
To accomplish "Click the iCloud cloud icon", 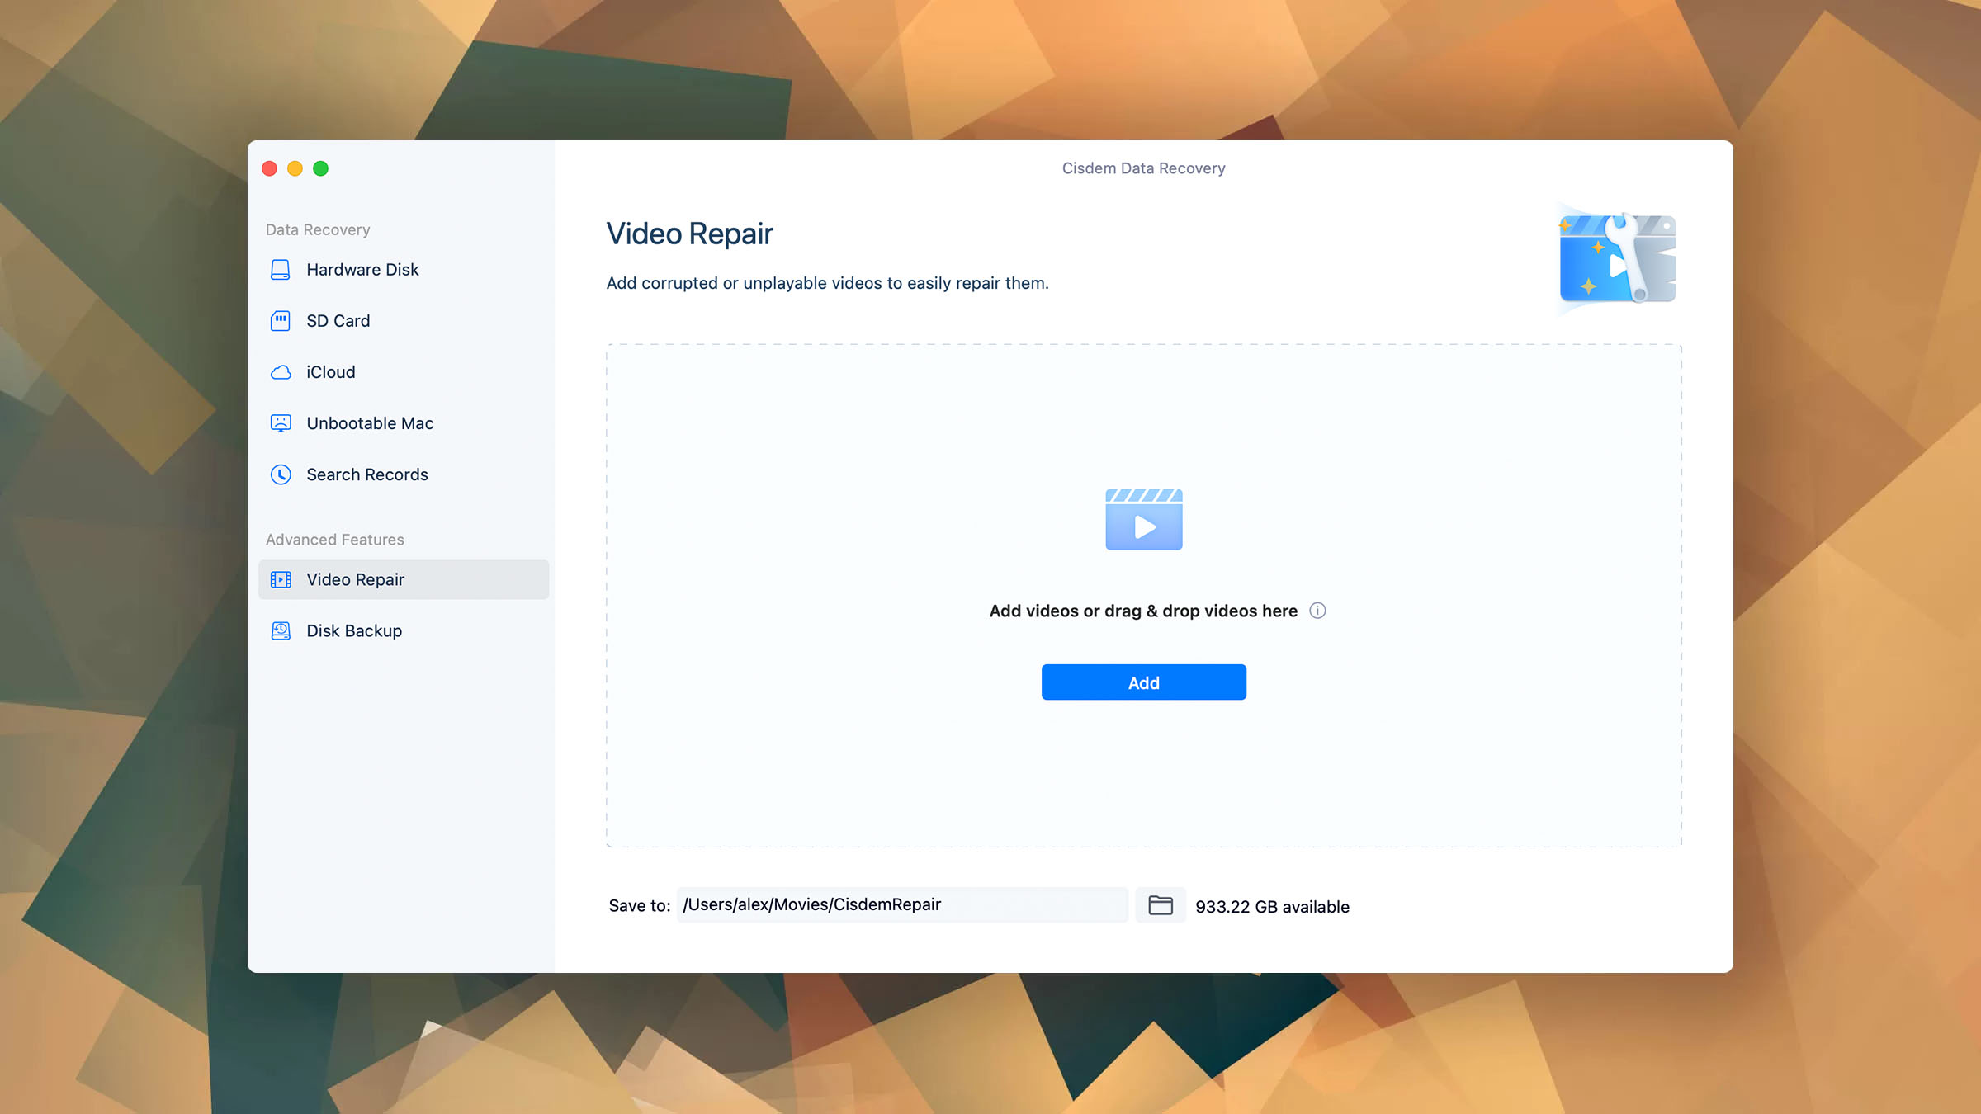I will coord(281,372).
